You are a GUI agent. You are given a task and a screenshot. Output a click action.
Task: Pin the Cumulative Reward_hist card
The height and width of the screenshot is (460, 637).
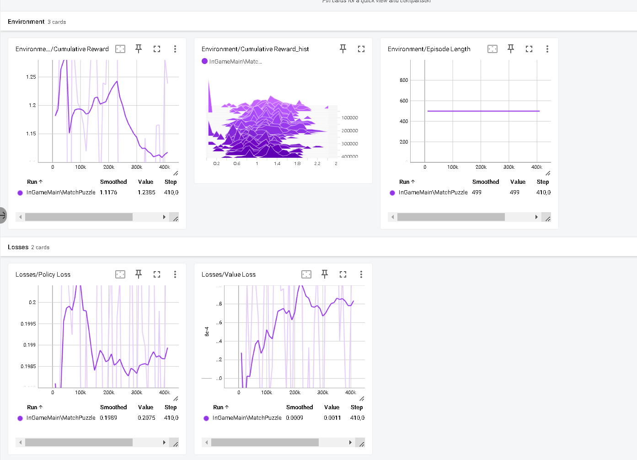point(343,49)
